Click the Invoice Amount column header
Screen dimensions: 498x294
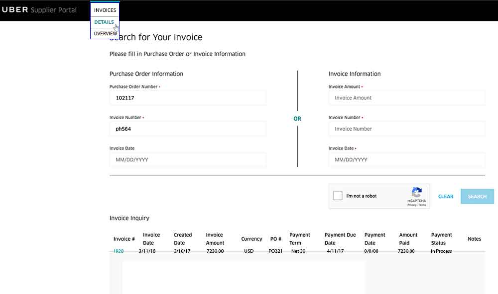pos(215,239)
